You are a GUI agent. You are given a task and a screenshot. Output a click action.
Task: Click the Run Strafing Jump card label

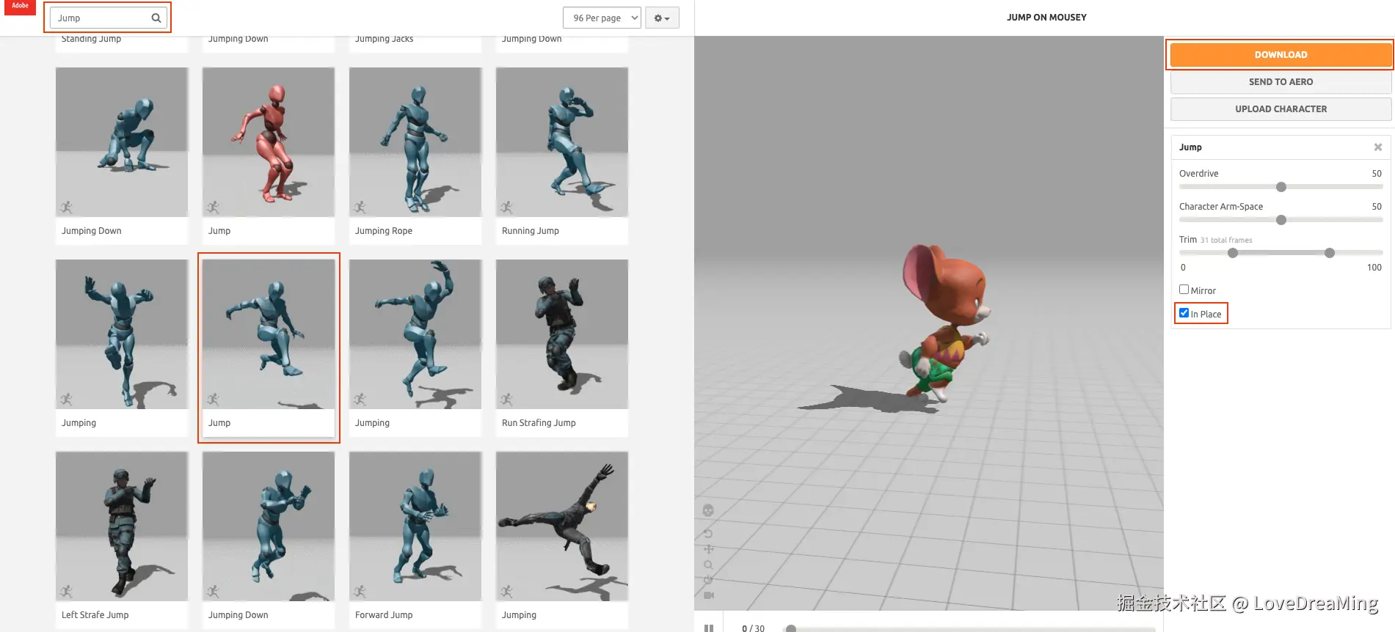[539, 423]
